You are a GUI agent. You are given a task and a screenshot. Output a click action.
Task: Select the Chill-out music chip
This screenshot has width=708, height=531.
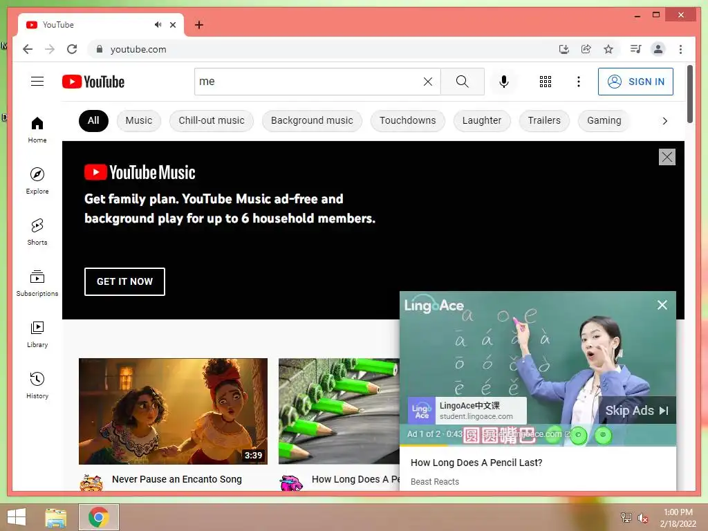point(212,120)
